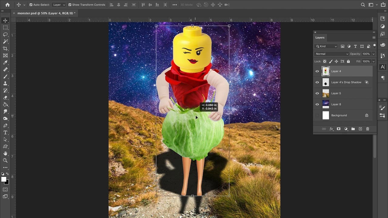
Task: Select the Hand tool
Action: coord(5,154)
